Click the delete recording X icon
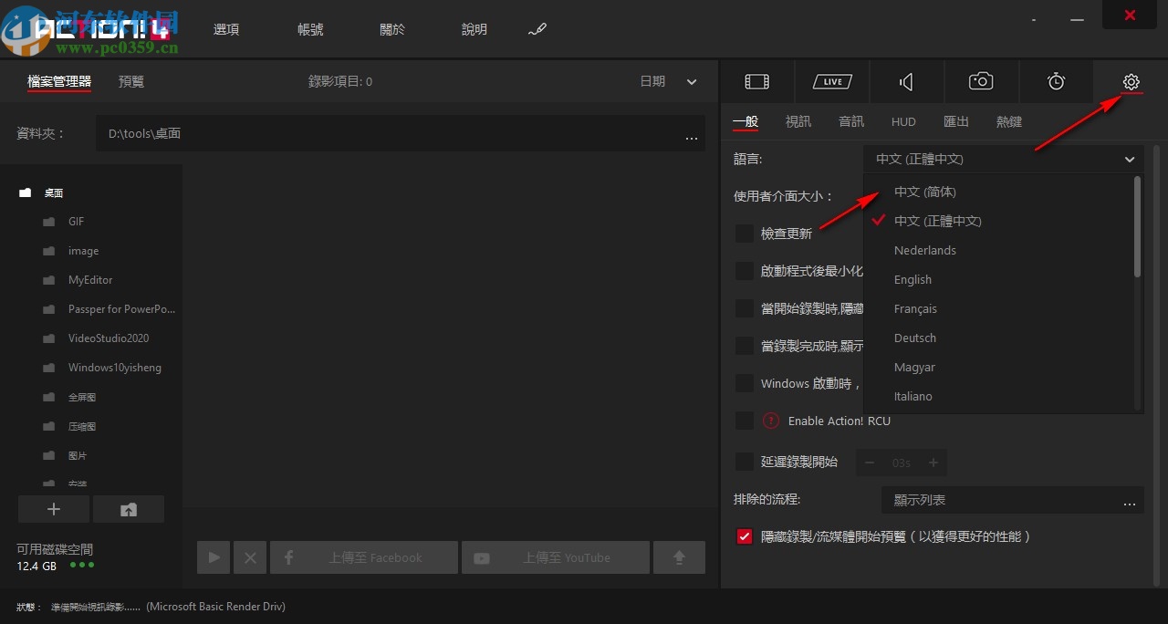 (x=250, y=556)
